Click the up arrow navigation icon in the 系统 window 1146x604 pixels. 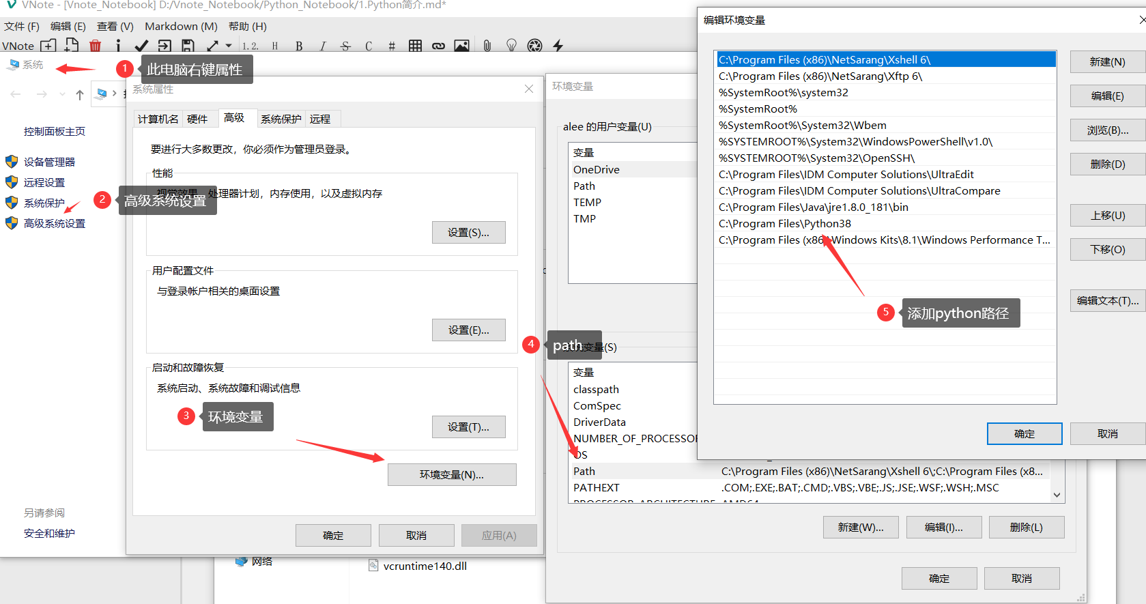click(80, 95)
